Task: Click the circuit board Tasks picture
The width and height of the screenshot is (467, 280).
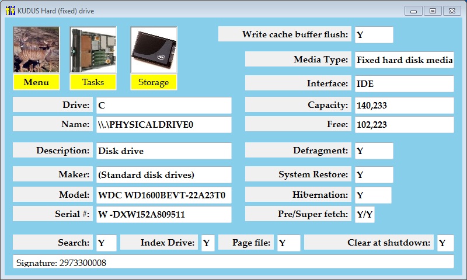Action: pos(93,50)
